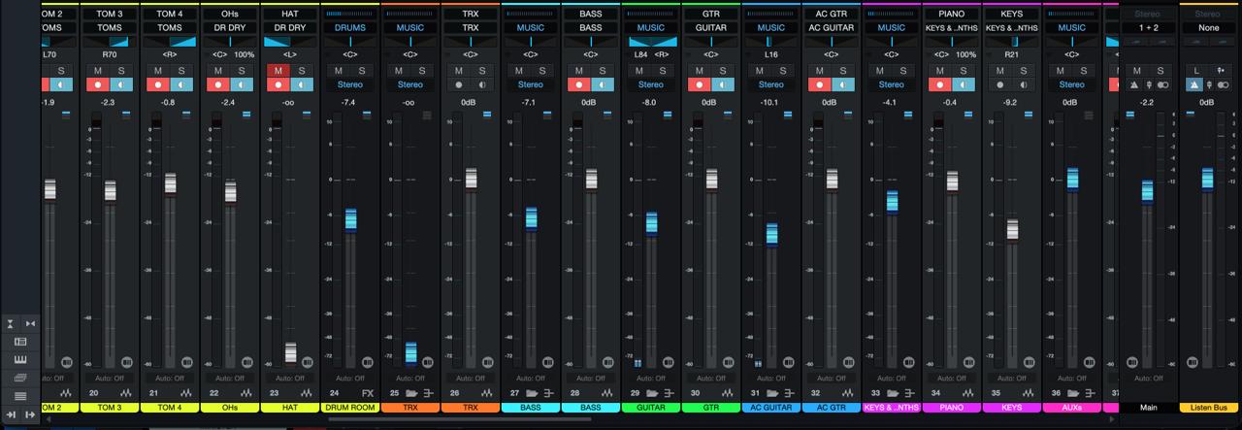This screenshot has height=430, width=1242.
Task: Show inputs panel icon in left sidebar
Action: pyautogui.click(x=20, y=342)
